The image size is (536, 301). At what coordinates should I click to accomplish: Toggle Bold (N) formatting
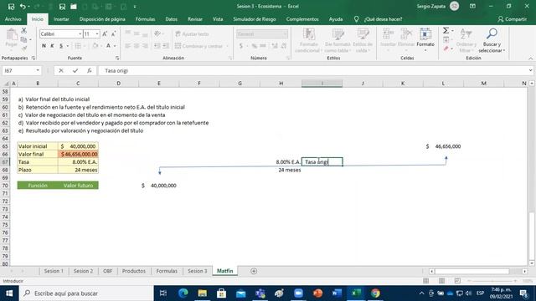(44, 46)
